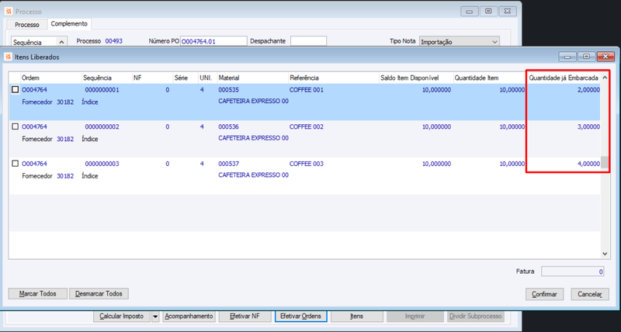Click the Marcar Todos button
Screen dimensions: 621x332
click(37, 294)
